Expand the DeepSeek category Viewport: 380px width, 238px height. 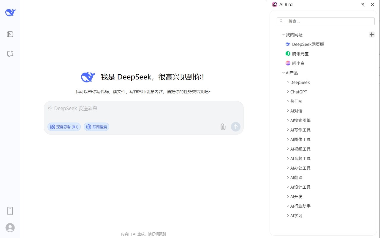tap(288, 82)
